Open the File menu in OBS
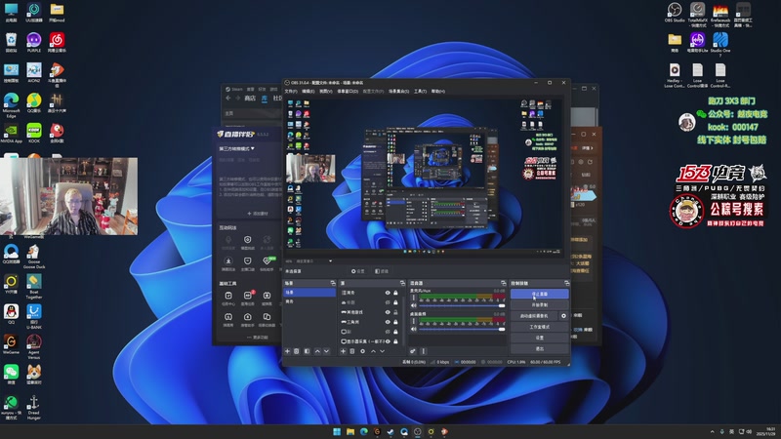This screenshot has height=439, width=781. [290, 91]
